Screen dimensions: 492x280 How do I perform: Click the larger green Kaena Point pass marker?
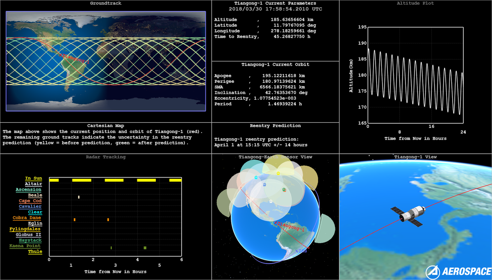(x=145, y=248)
